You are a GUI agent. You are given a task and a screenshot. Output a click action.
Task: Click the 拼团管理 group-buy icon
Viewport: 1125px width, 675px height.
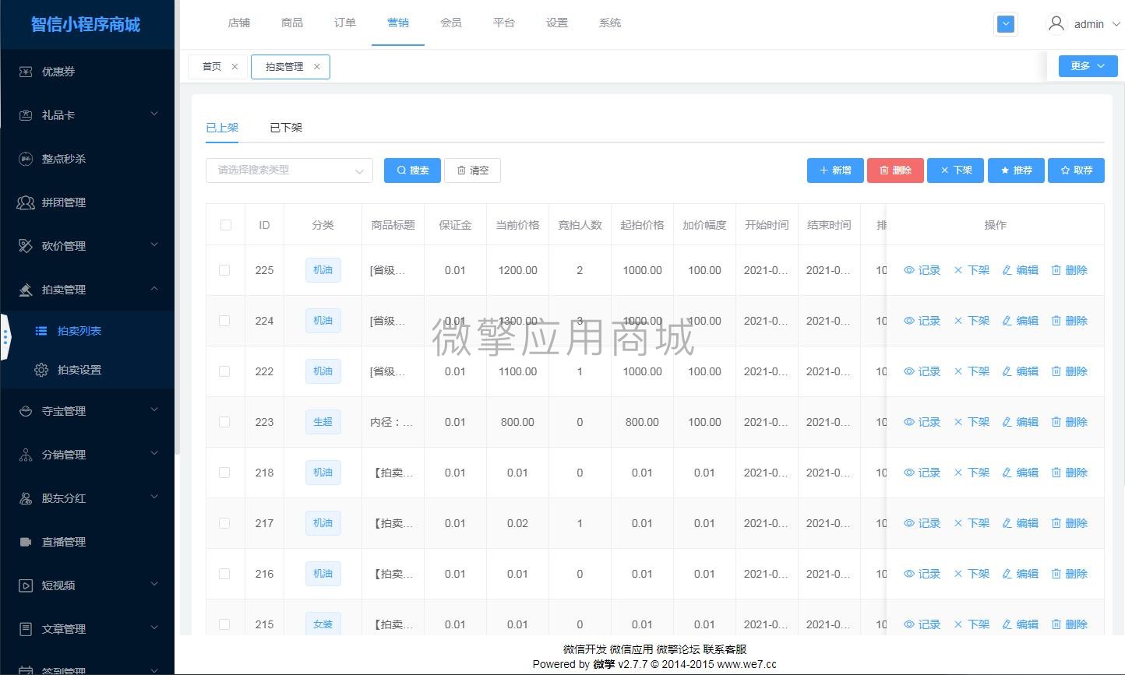point(26,202)
